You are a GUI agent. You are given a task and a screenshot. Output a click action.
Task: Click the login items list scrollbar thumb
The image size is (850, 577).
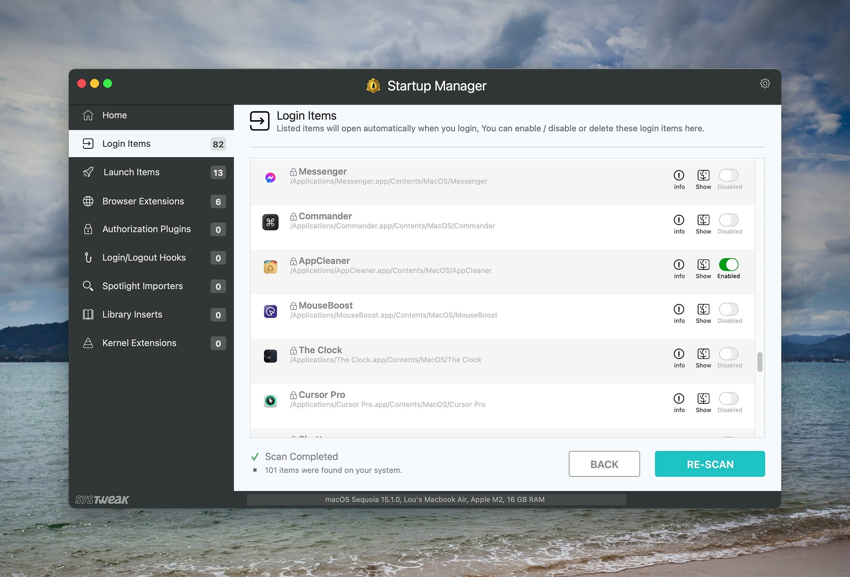tap(760, 362)
